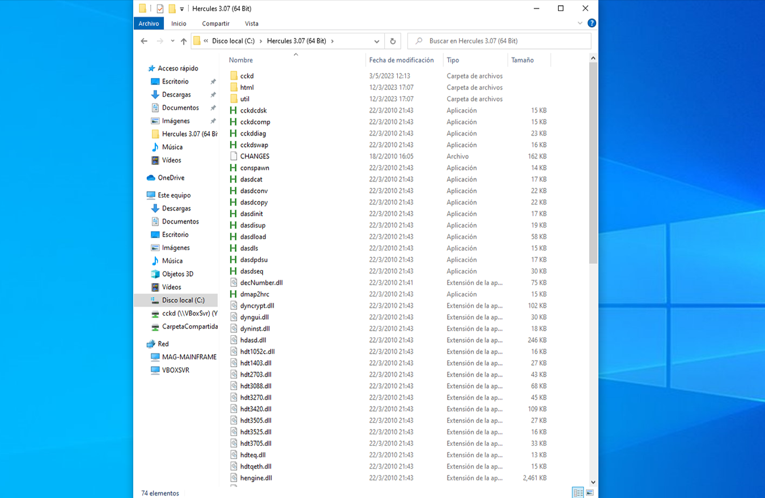Viewport: 765px width, 498px height.
Task: Switch to large icons view toggle
Action: coord(590,493)
